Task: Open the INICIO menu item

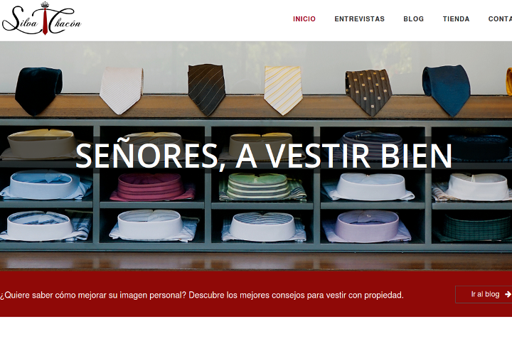Action: coord(304,19)
